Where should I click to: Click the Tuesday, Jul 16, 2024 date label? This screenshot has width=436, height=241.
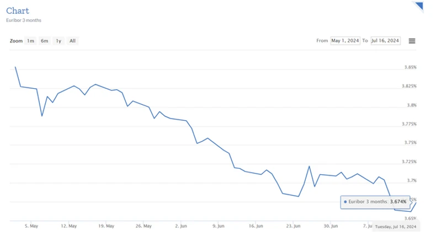click(396, 226)
